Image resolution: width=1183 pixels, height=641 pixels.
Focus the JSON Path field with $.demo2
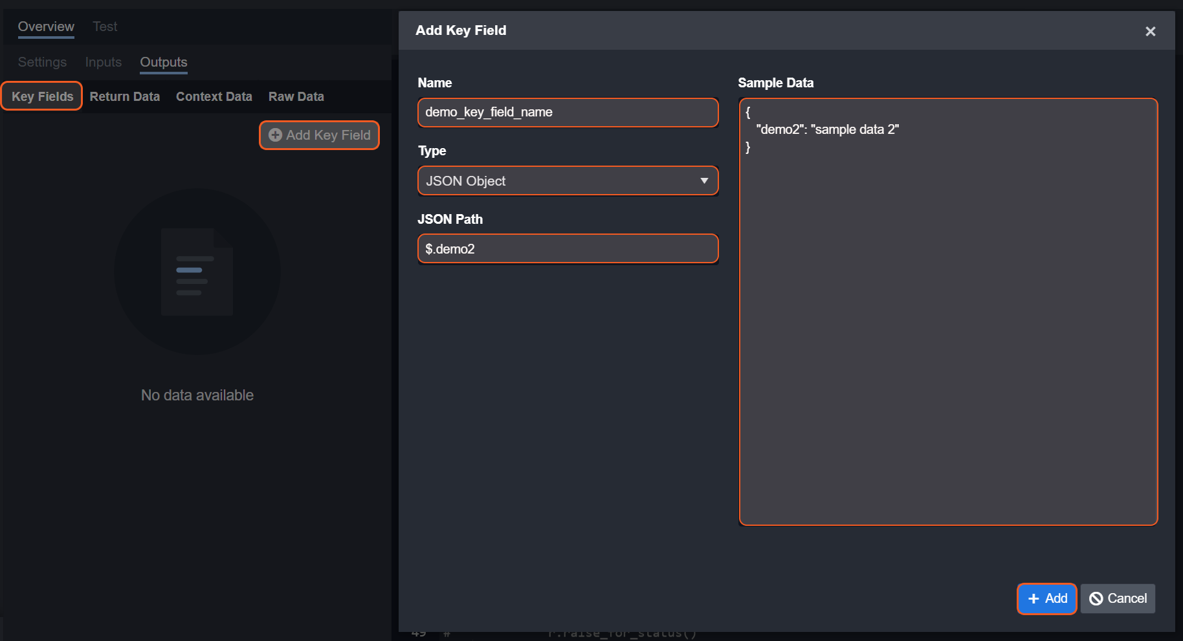(568, 249)
